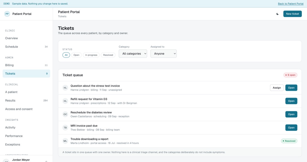Create a New ticket
The image size is (307, 162).
tap(292, 14)
